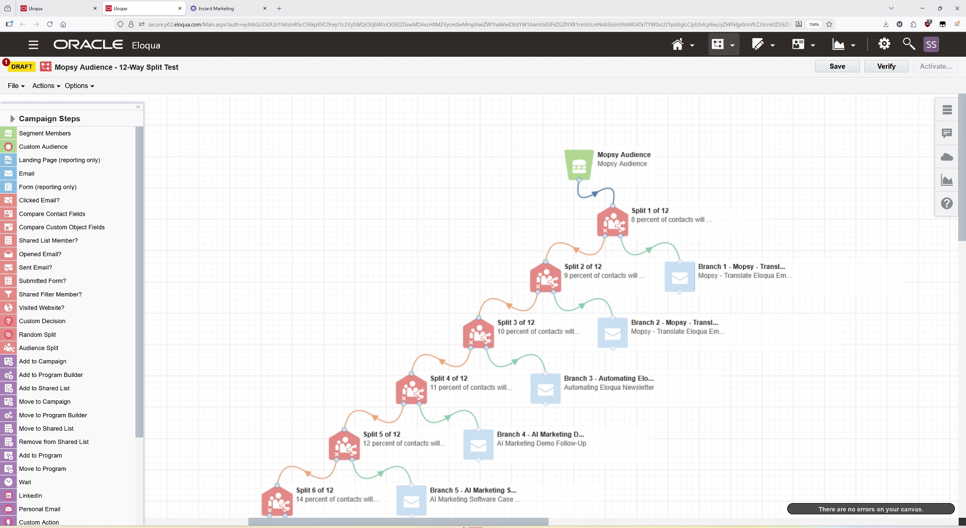The width and height of the screenshot is (966, 528).
Task: Select the Branch 2 email step icon
Action: [613, 333]
